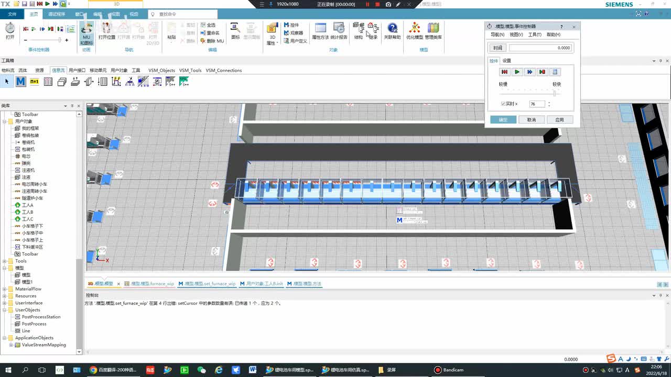Click the real-time factor field showing 76
The width and height of the screenshot is (671, 377).
click(x=537, y=104)
